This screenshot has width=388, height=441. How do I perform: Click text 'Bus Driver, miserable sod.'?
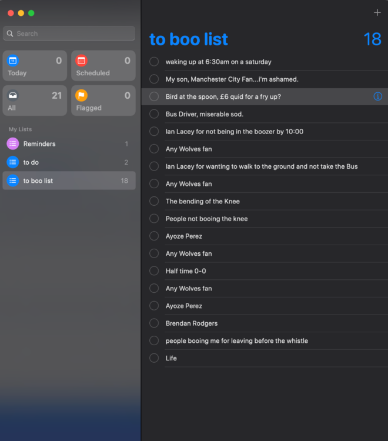[205, 114]
